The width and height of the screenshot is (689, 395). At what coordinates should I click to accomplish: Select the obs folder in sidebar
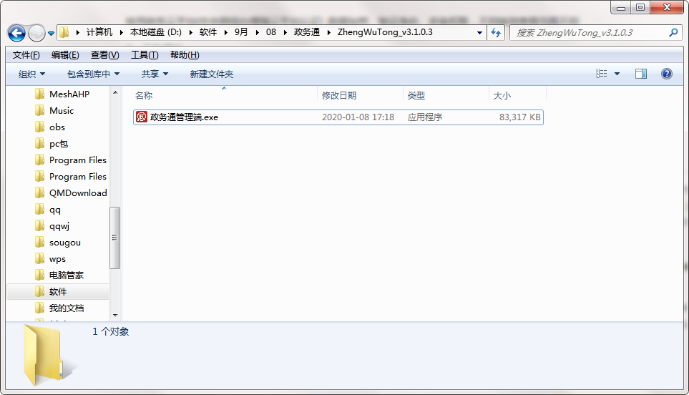tap(57, 127)
